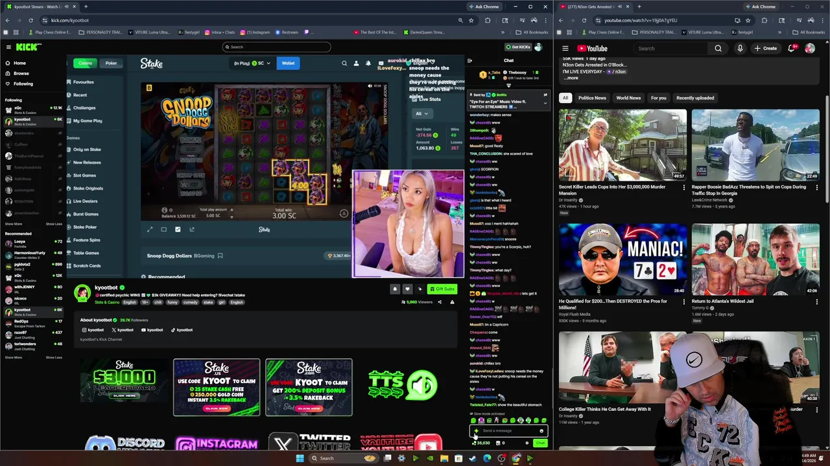Click Show More under Following
Screen dimensions: 830x466
click(x=13, y=224)
